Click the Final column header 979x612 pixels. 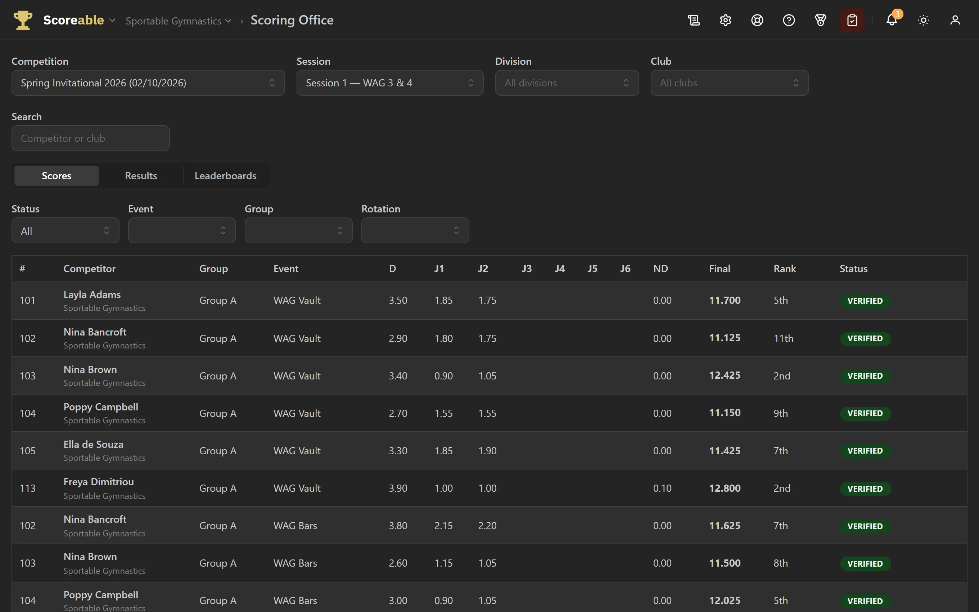(x=719, y=268)
